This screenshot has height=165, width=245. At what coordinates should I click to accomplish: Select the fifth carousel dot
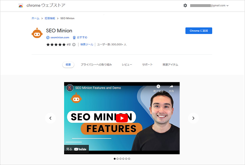click(126, 159)
